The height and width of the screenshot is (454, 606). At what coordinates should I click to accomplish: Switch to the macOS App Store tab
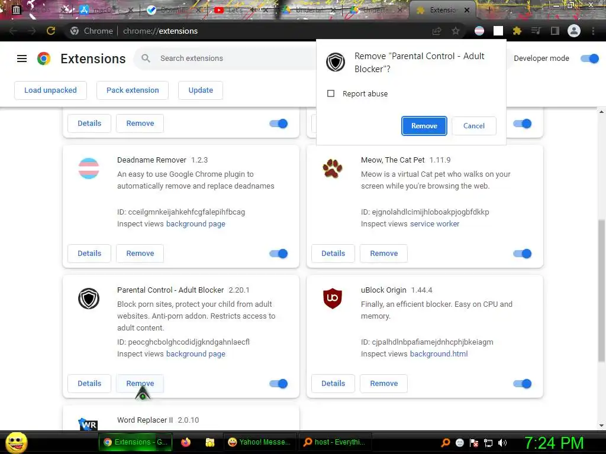tap(105, 10)
